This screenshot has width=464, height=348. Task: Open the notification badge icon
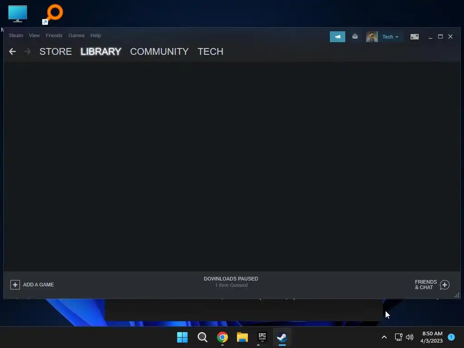(x=451, y=337)
